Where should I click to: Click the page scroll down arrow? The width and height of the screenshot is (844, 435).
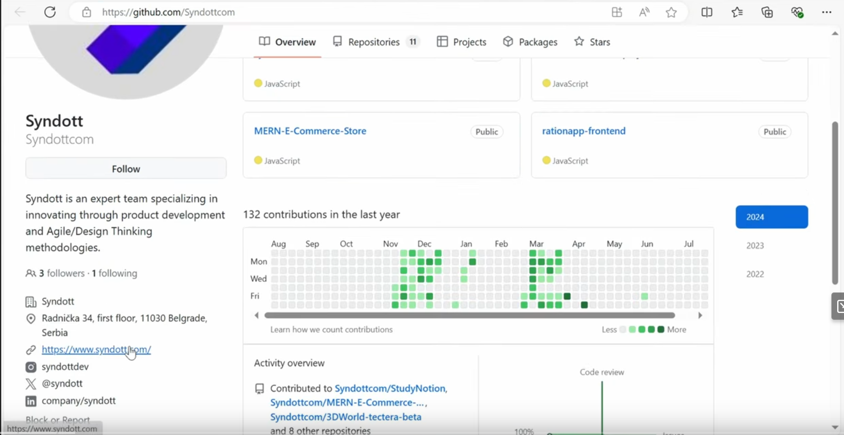pyautogui.click(x=835, y=427)
